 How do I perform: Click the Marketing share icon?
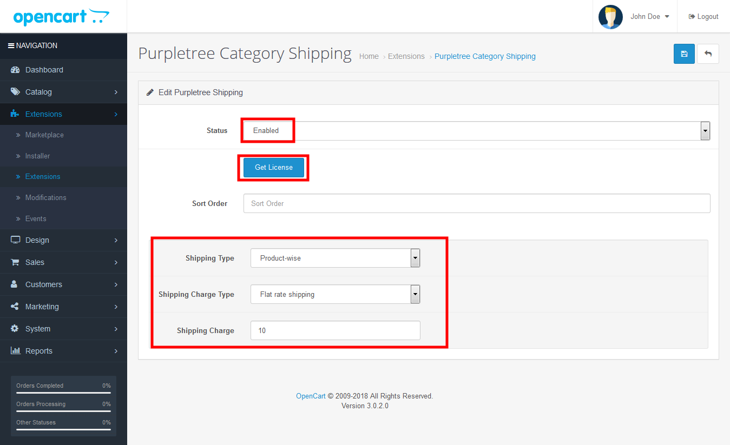tap(15, 307)
